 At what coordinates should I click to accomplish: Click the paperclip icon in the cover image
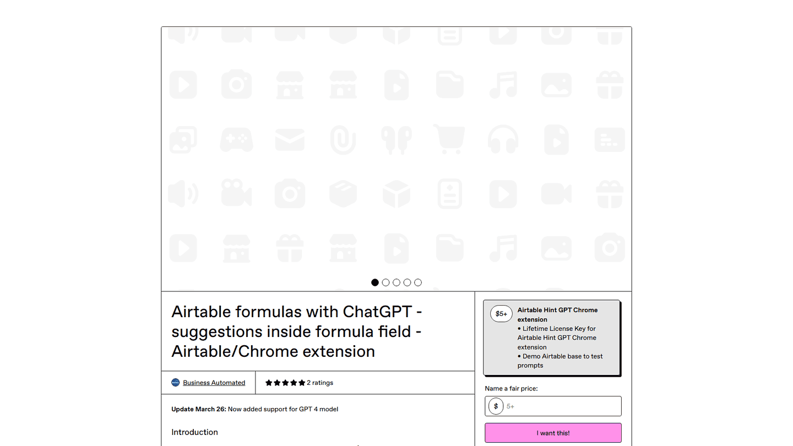click(x=343, y=139)
